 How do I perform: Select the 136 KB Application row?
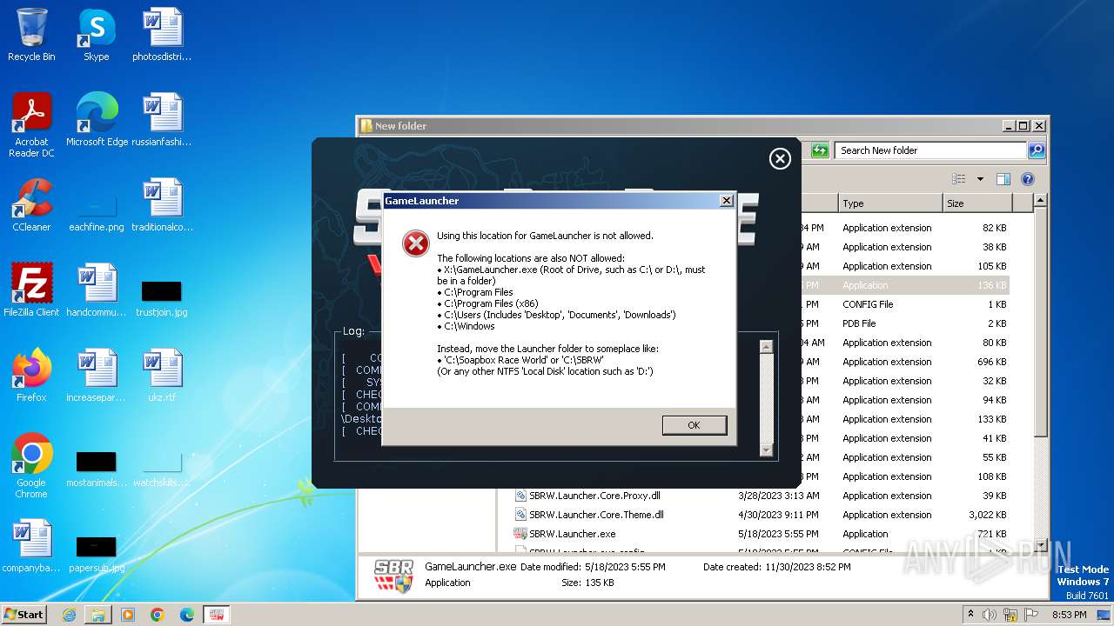[x=905, y=285]
